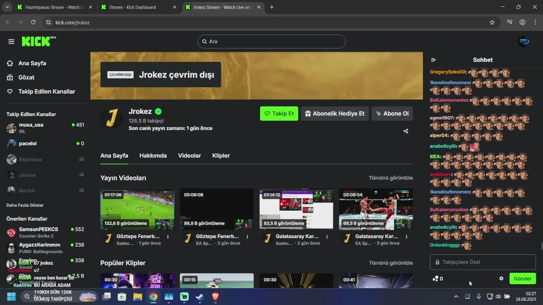543x305 pixels.
Task: Play the 01:14:12 Galatasaray video thumbnail
Action: pos(296,209)
